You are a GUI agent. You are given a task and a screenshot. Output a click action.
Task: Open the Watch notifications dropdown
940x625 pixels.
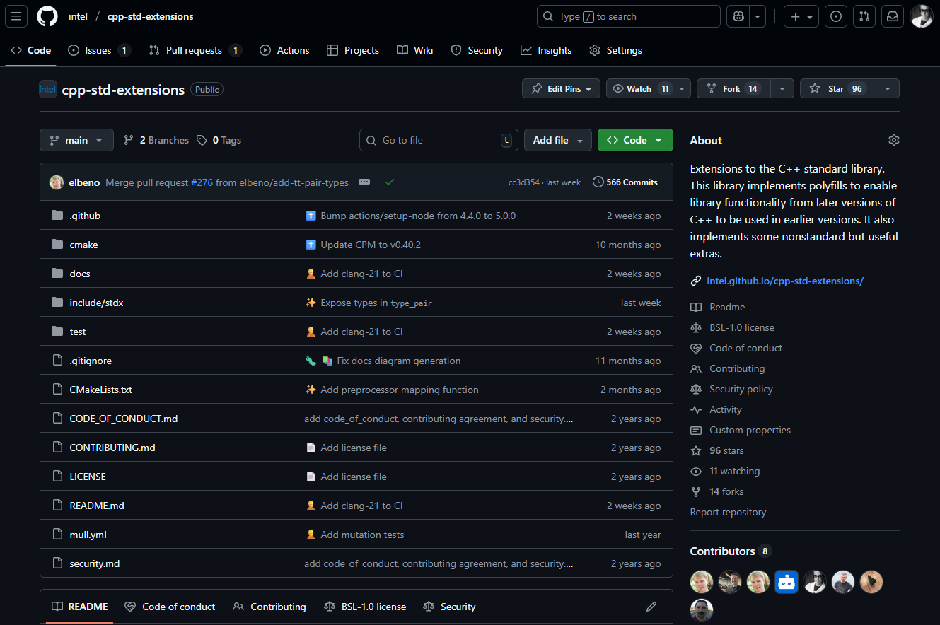(649, 88)
